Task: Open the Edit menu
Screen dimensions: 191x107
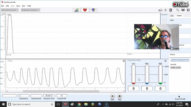Action: pyautogui.click(x=7, y=6)
